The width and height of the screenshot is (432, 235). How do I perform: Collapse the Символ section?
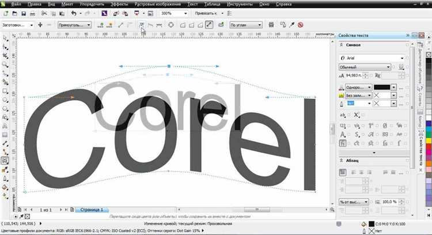(341, 44)
